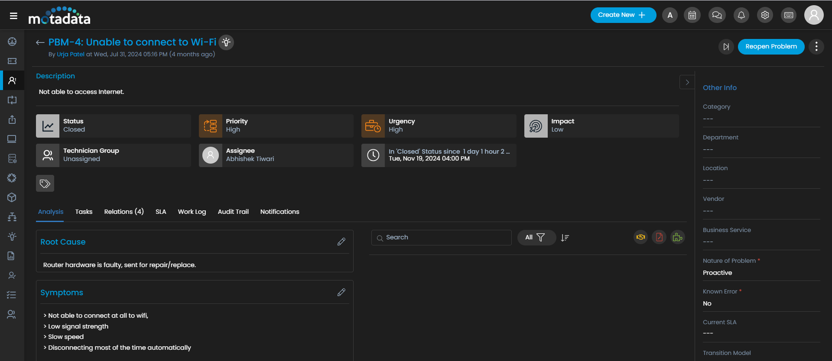Open the SLA tab
The image size is (832, 361).
tap(161, 212)
